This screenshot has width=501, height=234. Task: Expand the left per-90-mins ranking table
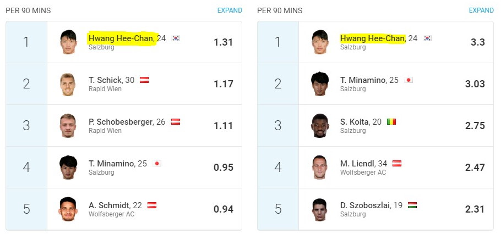coord(230,10)
